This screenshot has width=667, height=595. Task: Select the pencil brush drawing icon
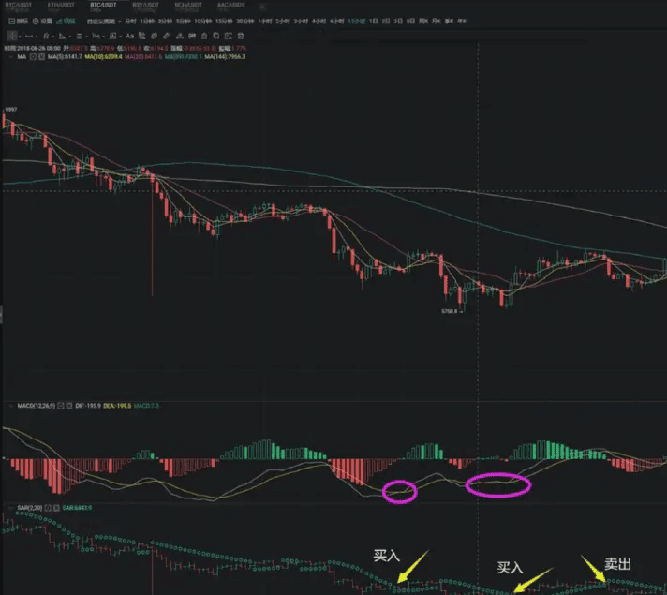(167, 37)
